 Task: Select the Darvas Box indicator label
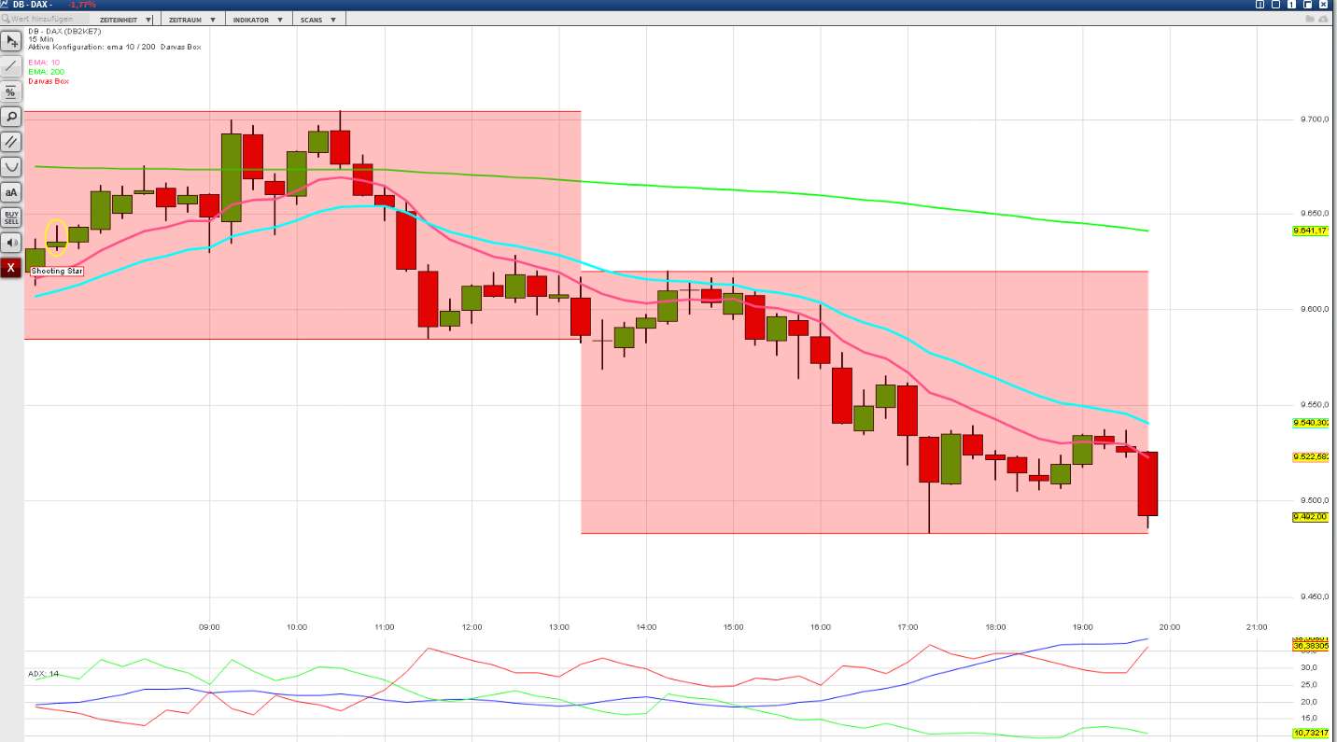point(49,81)
